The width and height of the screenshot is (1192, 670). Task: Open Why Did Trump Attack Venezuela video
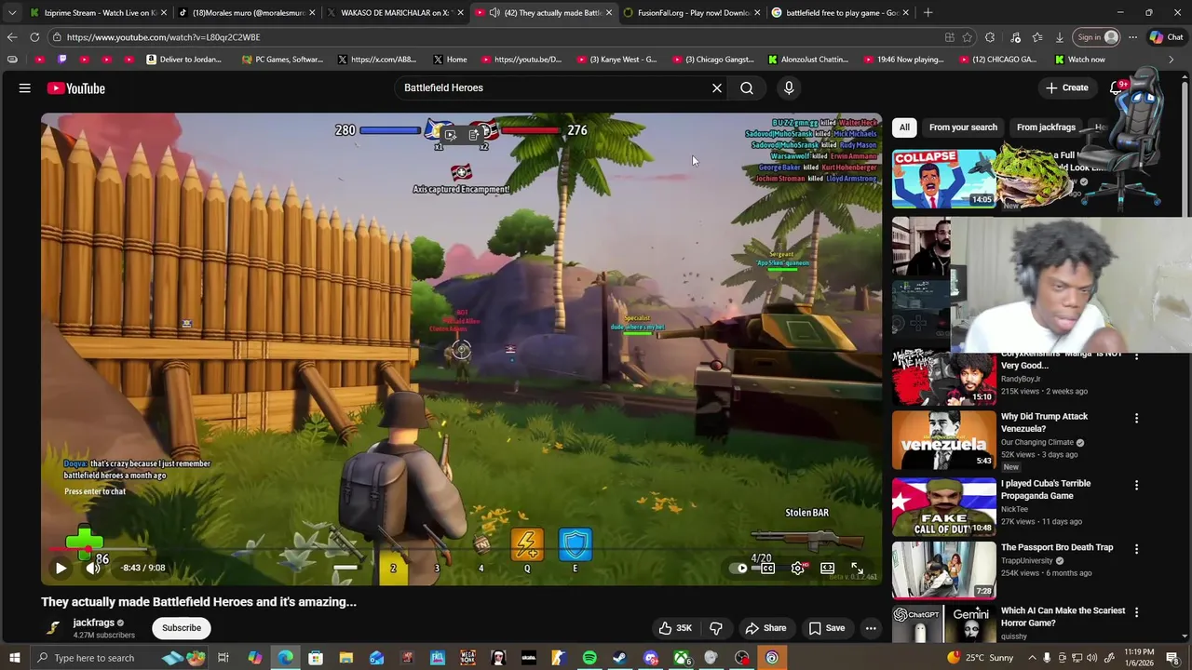(1044, 422)
